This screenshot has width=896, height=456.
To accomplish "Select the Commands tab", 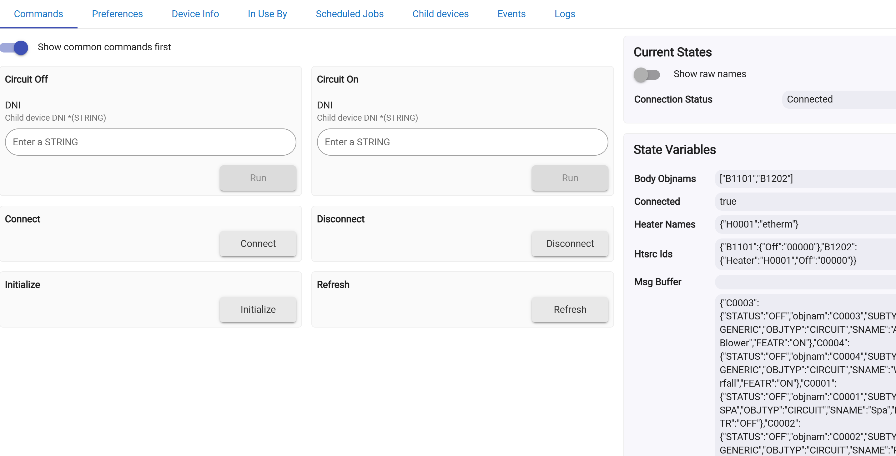I will tap(38, 14).
